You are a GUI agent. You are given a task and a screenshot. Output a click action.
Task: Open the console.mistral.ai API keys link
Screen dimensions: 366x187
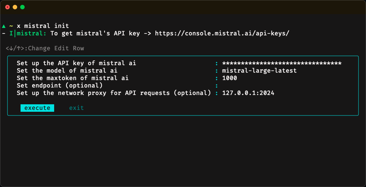click(x=222, y=34)
